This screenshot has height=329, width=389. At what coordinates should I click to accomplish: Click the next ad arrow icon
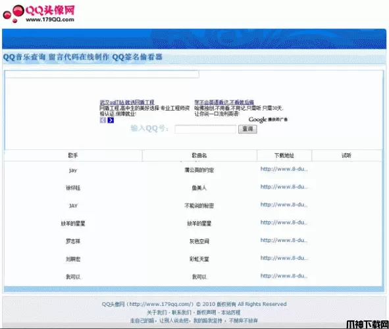pyautogui.click(x=111, y=120)
